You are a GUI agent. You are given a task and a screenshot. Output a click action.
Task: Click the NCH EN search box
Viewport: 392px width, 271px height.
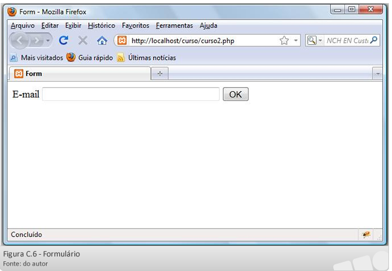pos(347,41)
